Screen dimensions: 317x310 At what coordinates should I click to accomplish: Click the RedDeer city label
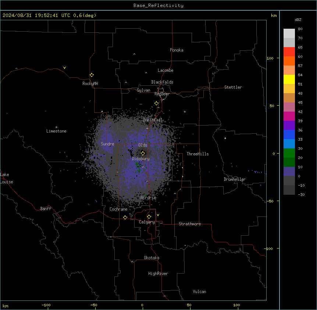[x=162, y=94]
